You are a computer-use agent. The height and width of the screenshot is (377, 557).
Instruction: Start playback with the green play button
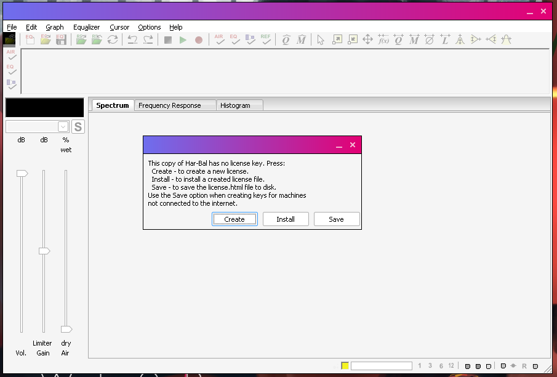point(183,40)
